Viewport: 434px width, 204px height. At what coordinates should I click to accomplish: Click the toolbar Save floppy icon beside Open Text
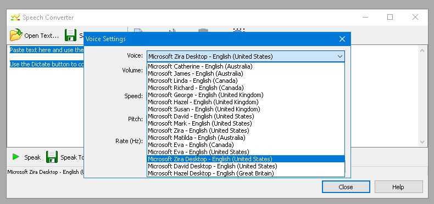point(70,36)
